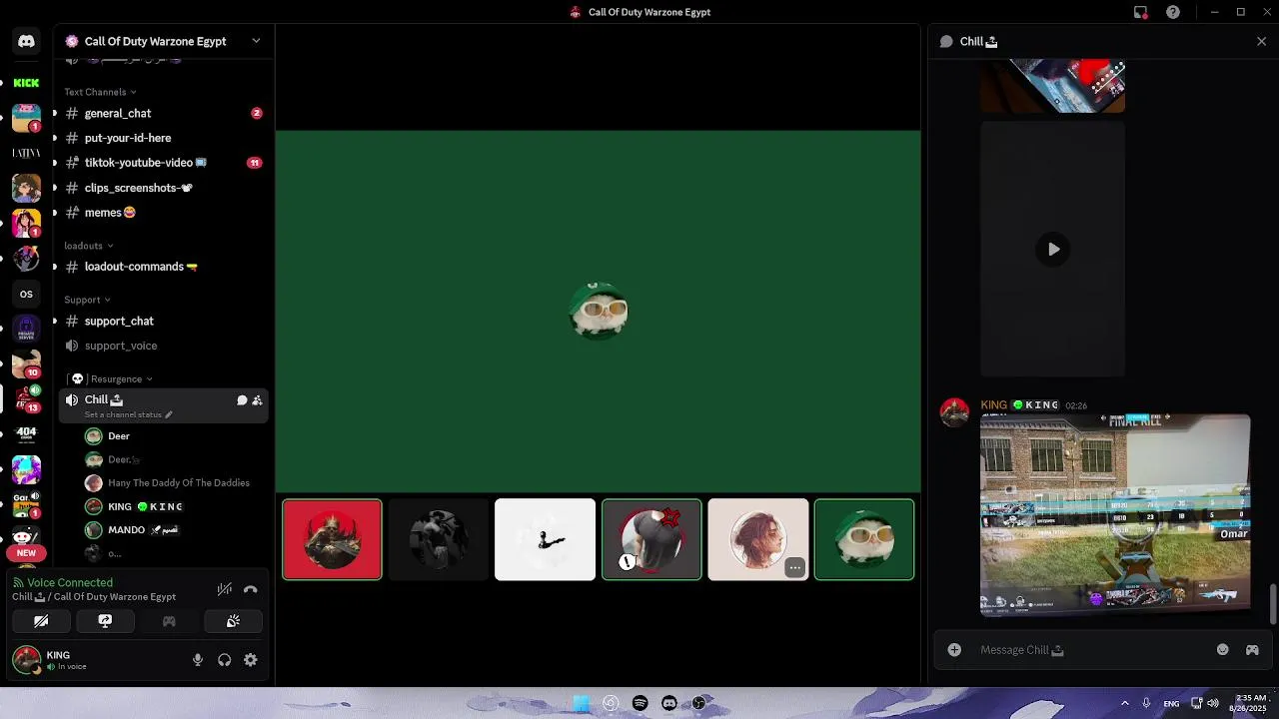This screenshot has width=1279, height=719.
Task: Toggle microphone mute in user panel
Action: pyautogui.click(x=198, y=660)
